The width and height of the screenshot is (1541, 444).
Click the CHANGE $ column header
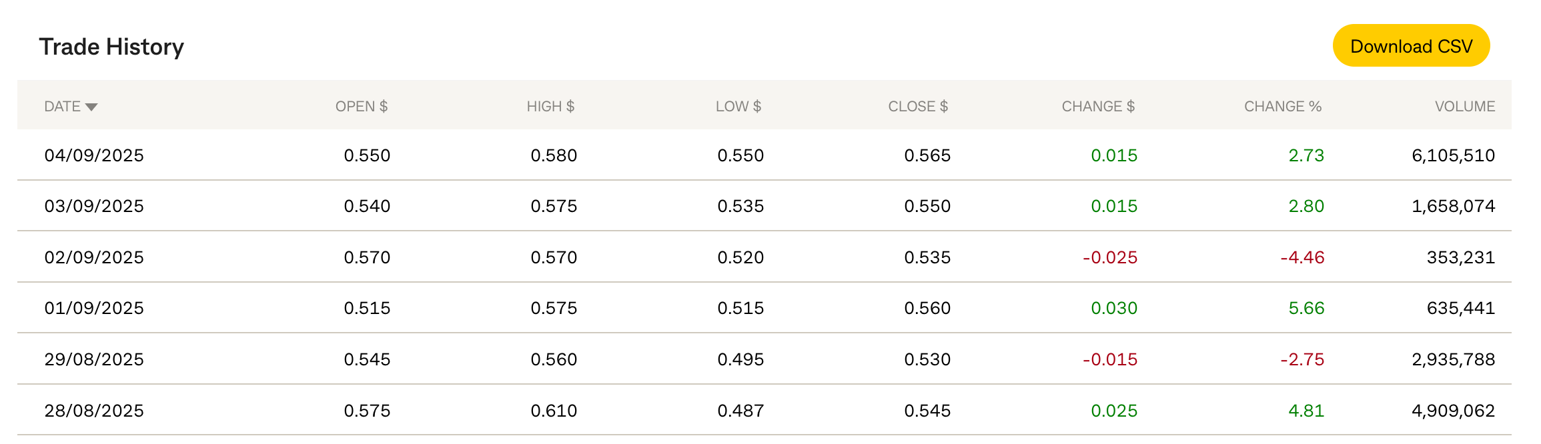pos(1097,107)
